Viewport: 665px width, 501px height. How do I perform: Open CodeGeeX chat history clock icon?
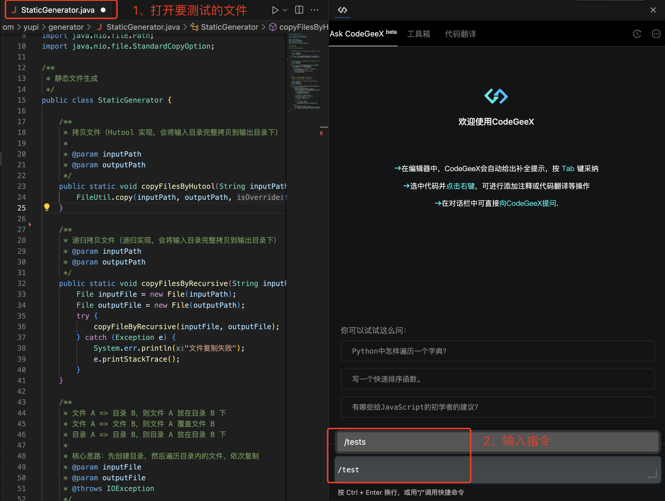(x=637, y=34)
